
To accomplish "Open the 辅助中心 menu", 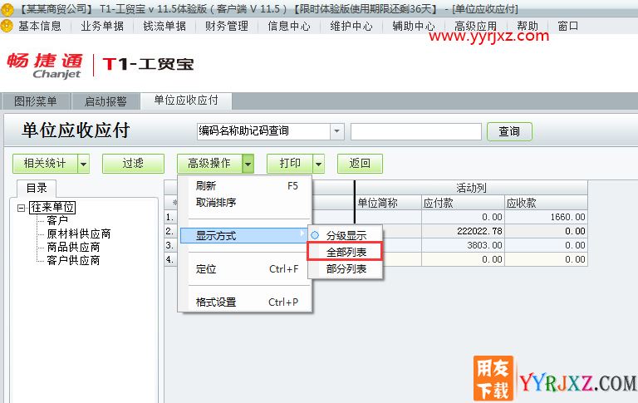I will 414,27.
